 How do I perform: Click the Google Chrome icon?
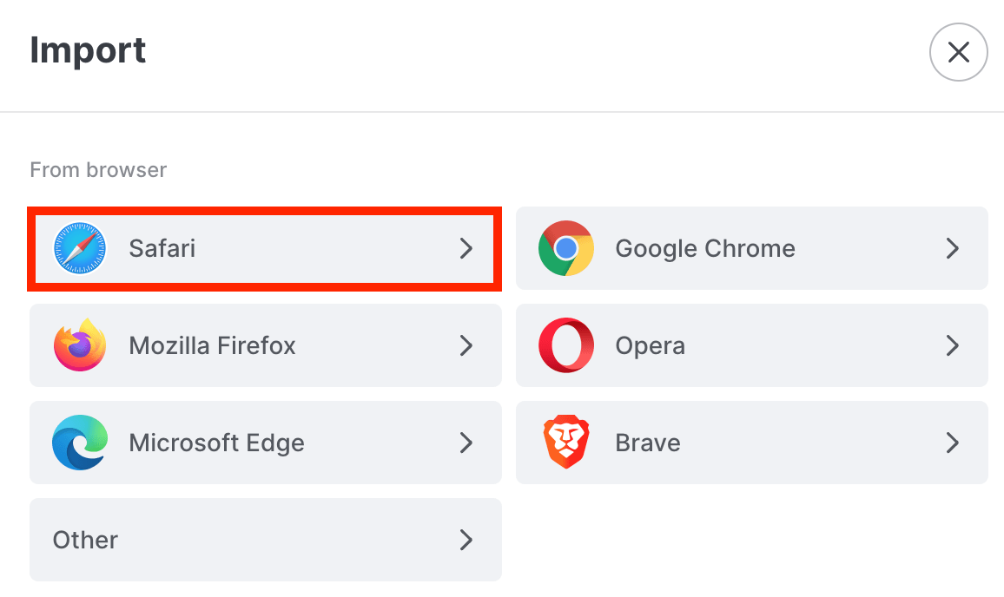[566, 248]
